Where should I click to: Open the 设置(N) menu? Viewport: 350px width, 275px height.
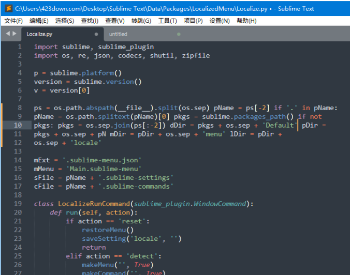click(220, 21)
